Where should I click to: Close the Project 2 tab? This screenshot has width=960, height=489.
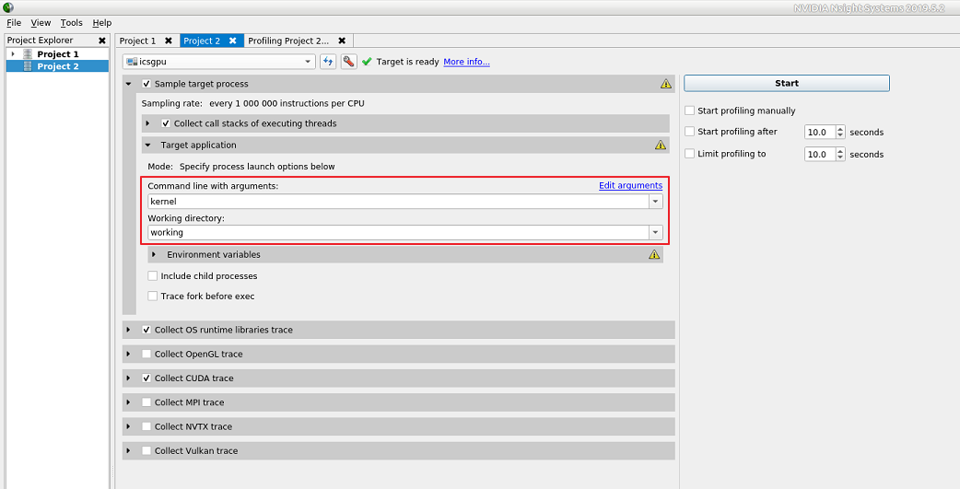(x=233, y=41)
